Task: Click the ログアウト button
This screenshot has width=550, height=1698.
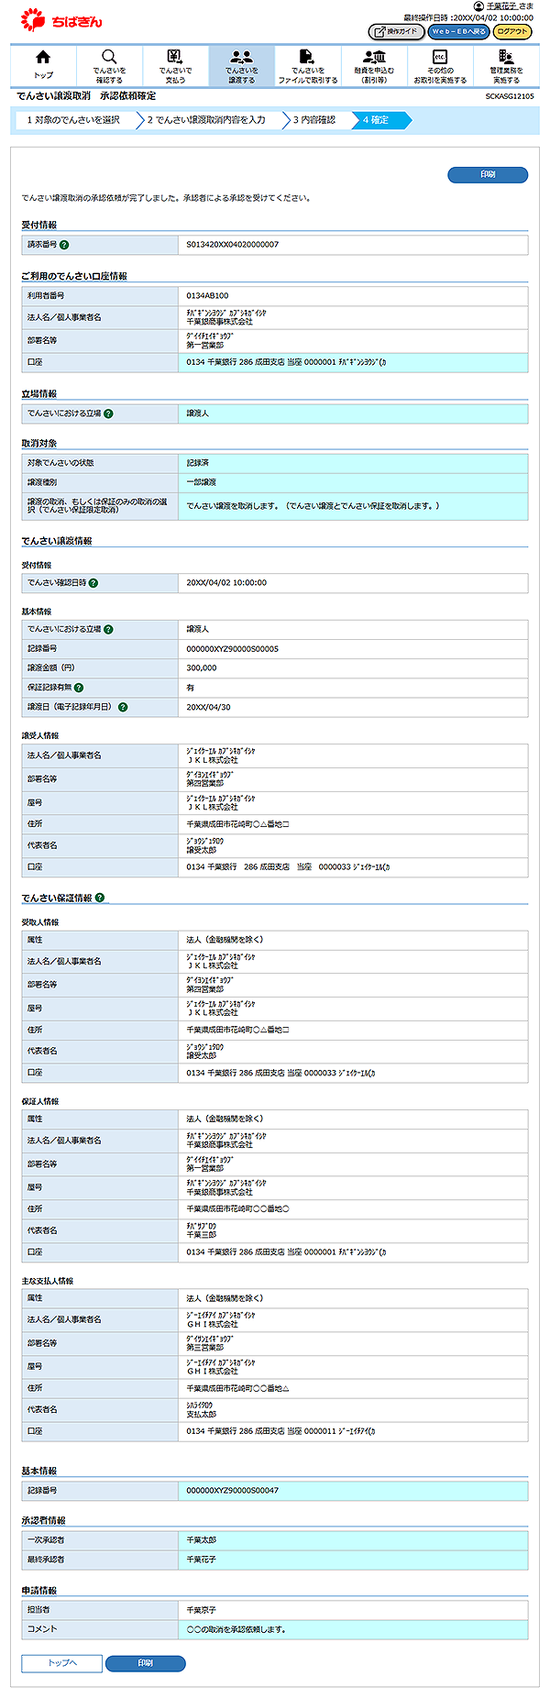Action: 512,31
